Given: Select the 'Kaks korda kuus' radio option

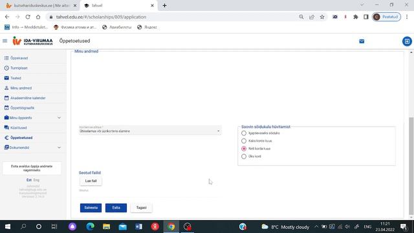Looking at the screenshot, I should 244,141.
